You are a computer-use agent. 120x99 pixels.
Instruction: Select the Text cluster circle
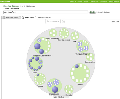coord(75,36)
